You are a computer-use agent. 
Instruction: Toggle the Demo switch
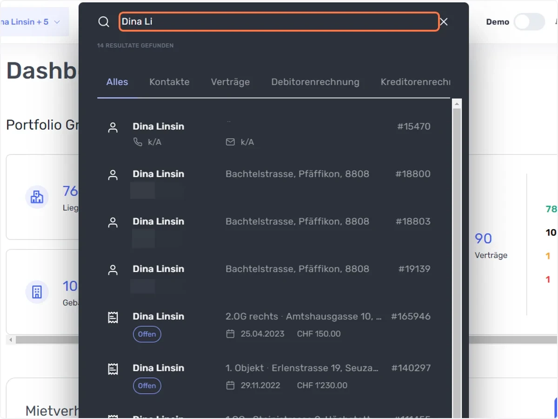529,22
